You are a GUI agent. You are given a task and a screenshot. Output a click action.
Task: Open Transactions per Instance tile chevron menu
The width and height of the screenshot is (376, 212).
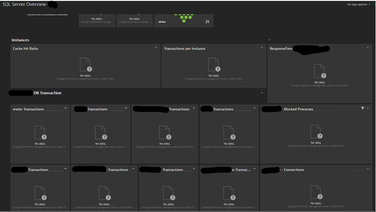click(262, 48)
